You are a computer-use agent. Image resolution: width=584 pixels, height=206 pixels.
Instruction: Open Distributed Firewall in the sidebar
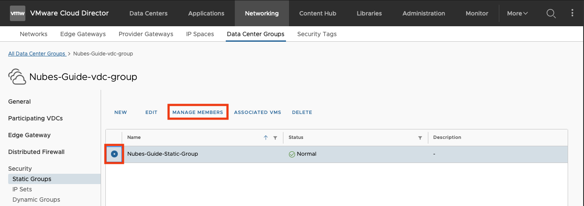point(36,152)
